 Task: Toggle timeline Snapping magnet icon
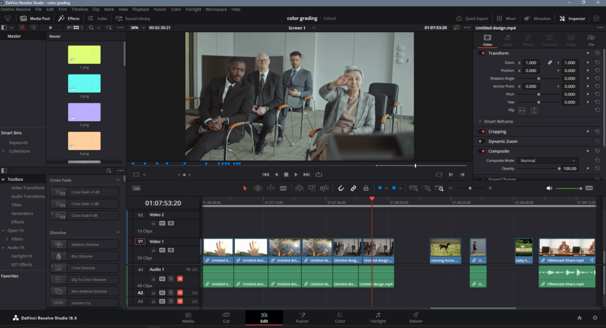point(341,189)
